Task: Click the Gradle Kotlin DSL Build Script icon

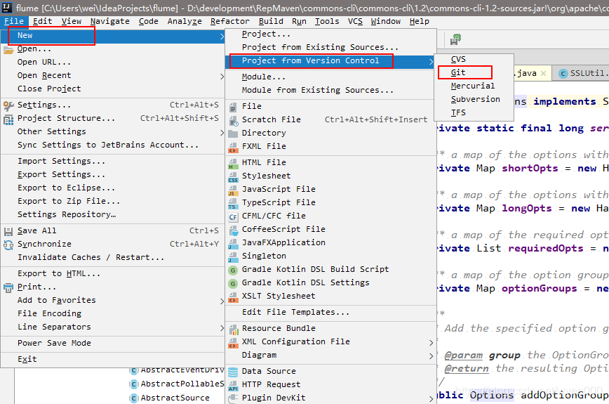Action: coord(233,271)
